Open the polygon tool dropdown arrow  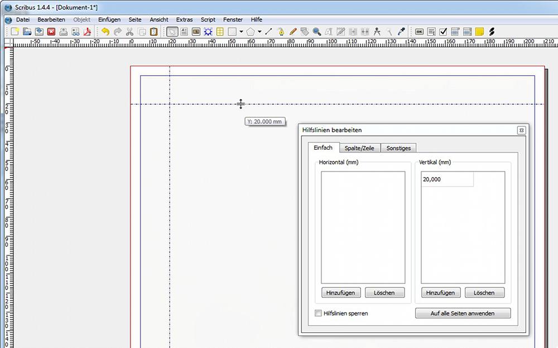tap(260, 32)
